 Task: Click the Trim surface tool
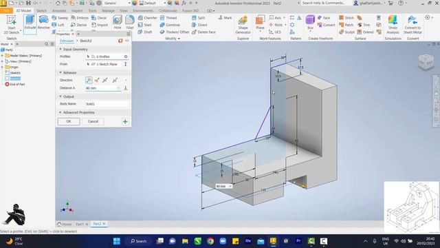pyautogui.click(x=364, y=25)
